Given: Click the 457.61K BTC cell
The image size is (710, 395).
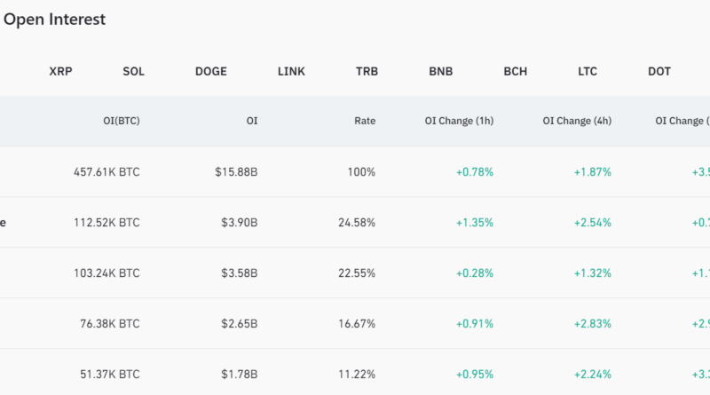Looking at the screenshot, I should click(x=106, y=172).
